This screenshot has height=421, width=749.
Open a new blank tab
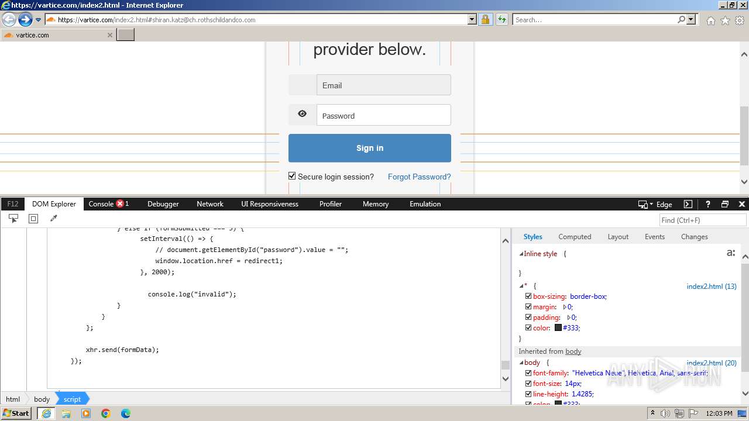click(x=126, y=34)
